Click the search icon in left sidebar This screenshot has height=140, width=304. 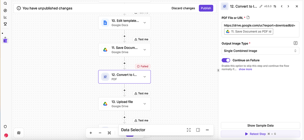(x=5, y=4)
